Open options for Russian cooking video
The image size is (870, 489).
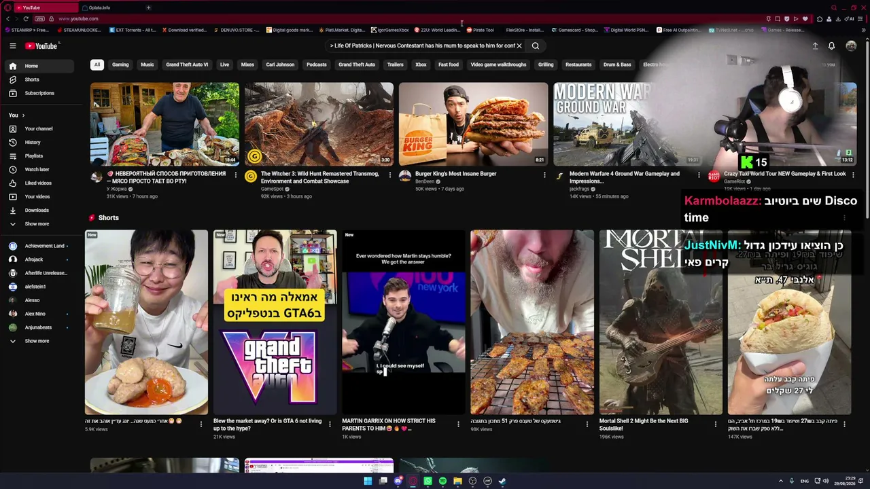(x=236, y=175)
